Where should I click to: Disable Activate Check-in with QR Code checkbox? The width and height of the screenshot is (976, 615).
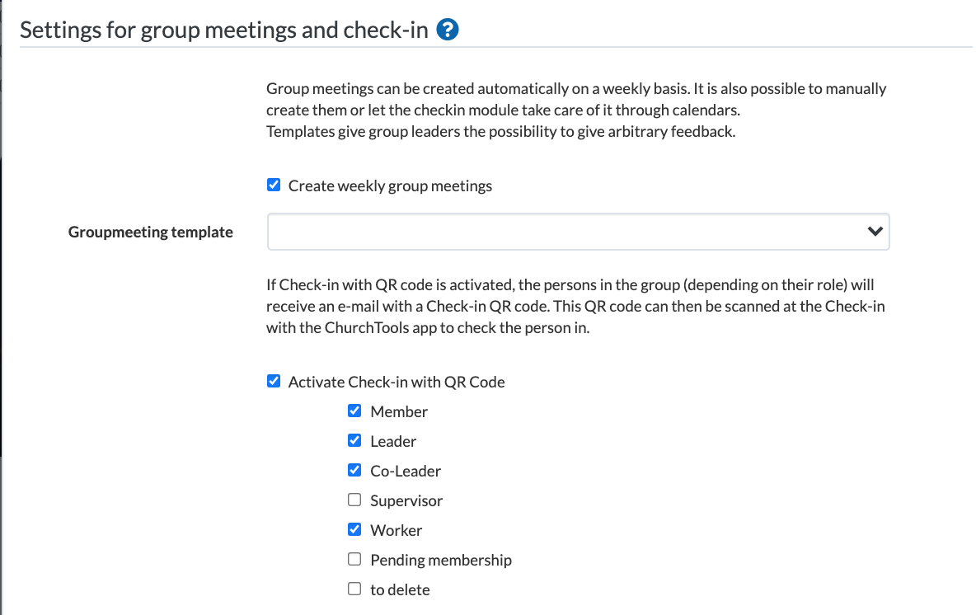coord(273,381)
